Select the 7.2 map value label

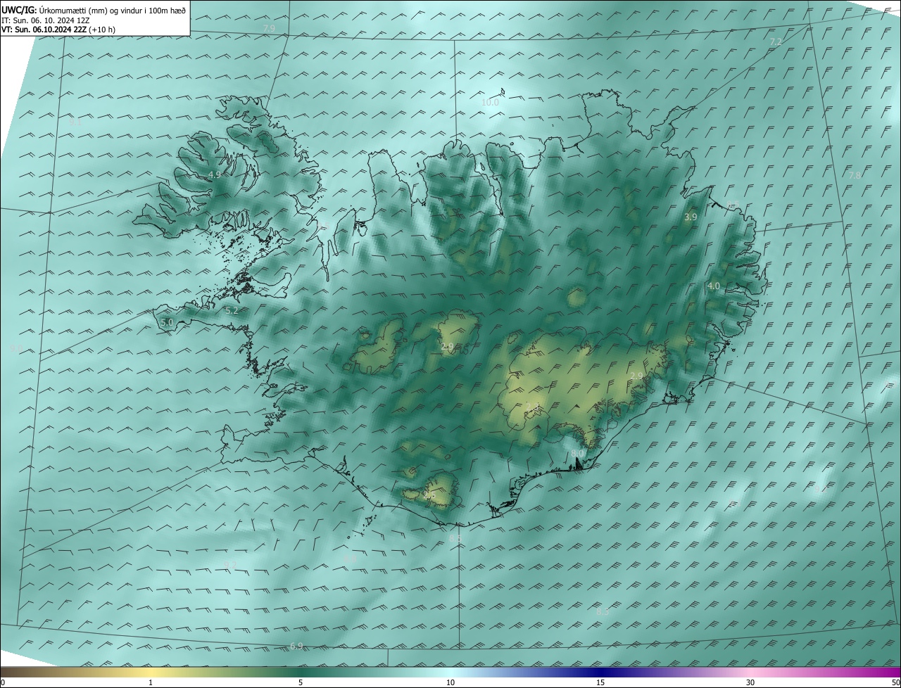click(776, 42)
